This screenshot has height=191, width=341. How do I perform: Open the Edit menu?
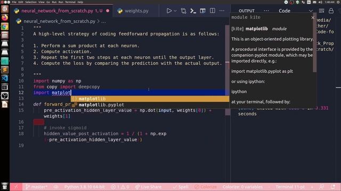point(21,2)
